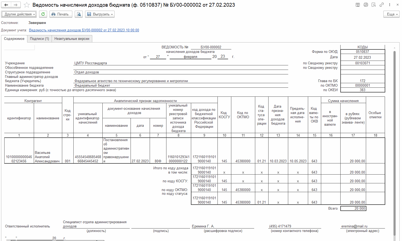This screenshot has height=241, width=402.
Task: Click the save diskette icon at top right
Action: click(358, 5)
